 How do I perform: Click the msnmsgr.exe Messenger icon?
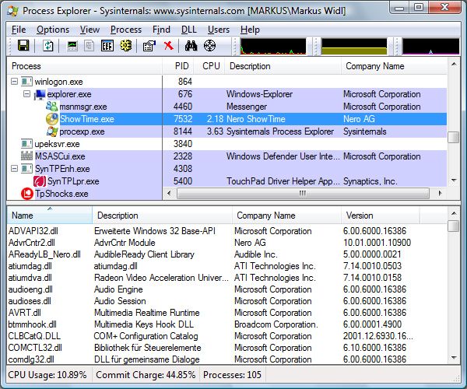pyautogui.click(x=52, y=107)
